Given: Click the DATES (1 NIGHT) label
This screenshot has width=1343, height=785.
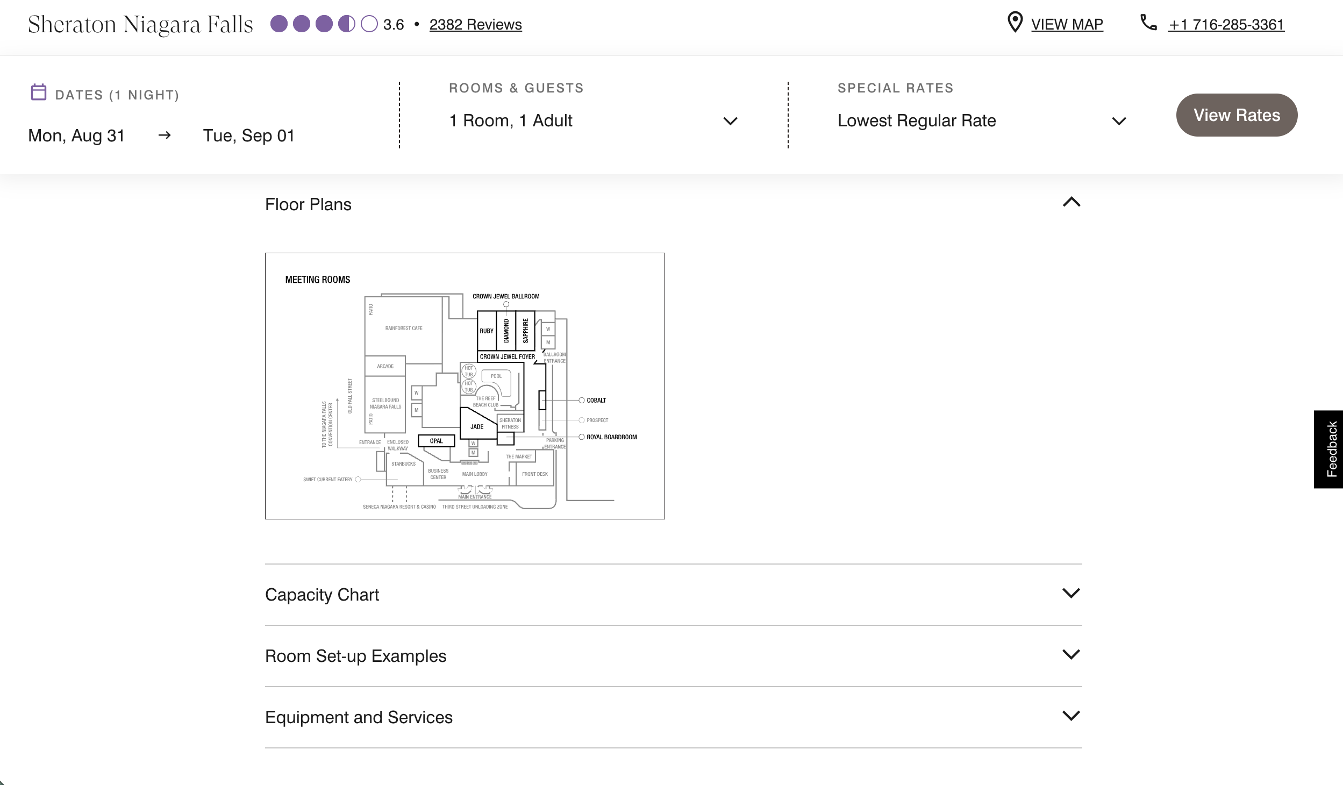Looking at the screenshot, I should tap(117, 95).
